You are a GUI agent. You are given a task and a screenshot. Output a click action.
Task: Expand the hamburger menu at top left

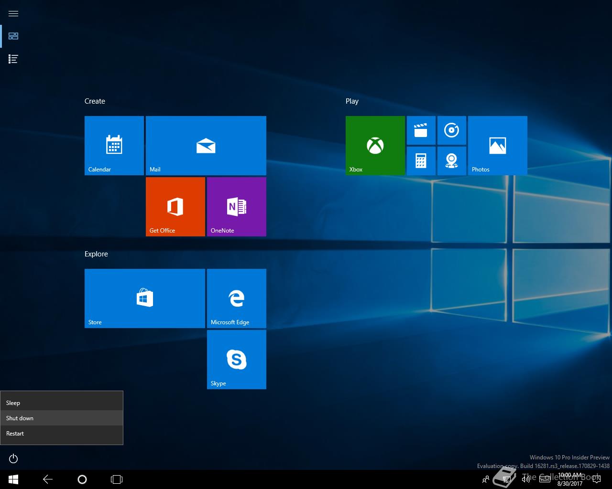(13, 13)
